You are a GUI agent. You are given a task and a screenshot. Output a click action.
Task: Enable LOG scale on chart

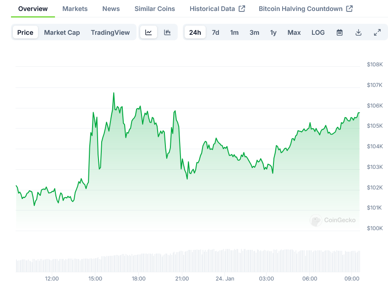coord(318,32)
